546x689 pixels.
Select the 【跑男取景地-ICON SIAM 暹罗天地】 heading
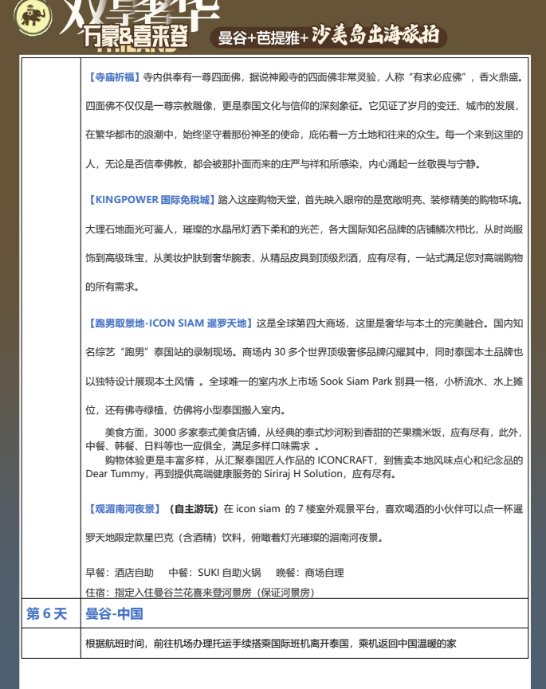click(x=171, y=323)
